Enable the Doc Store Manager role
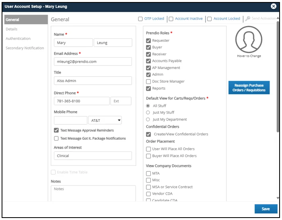The height and width of the screenshot is (220, 282). pos(148,81)
